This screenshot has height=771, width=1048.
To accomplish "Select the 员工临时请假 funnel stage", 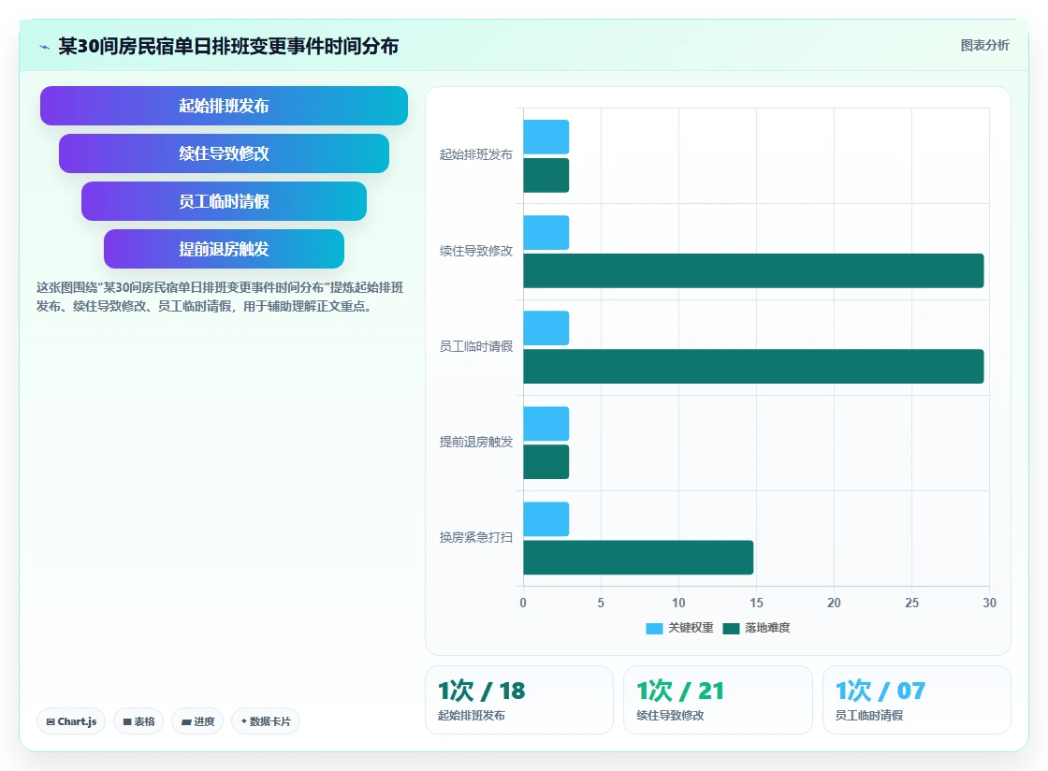I will point(224,201).
